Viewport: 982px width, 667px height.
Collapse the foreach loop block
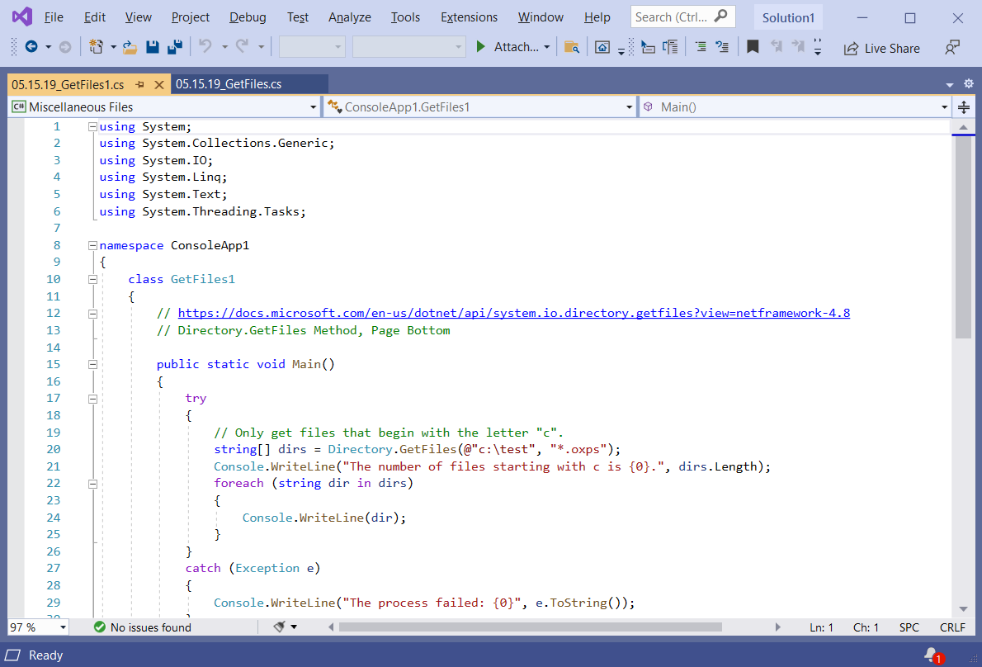click(x=92, y=484)
